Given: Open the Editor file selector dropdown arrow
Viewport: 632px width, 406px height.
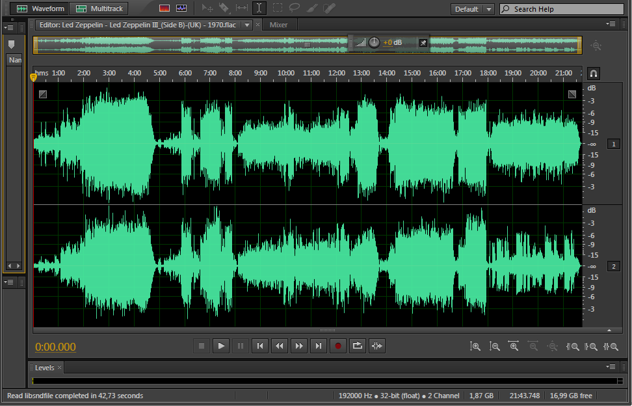Looking at the screenshot, I should pyautogui.click(x=246, y=25).
